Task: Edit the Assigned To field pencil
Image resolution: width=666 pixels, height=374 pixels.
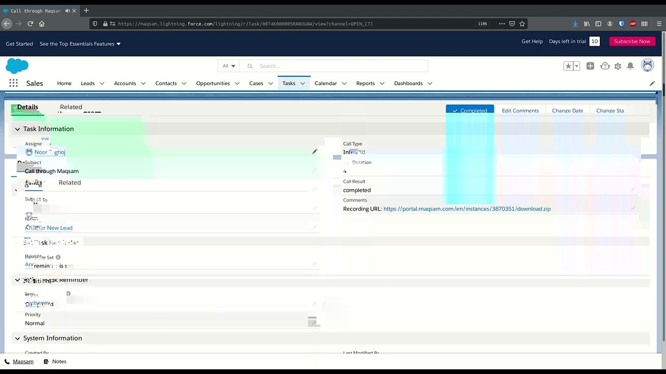Action: tap(314, 151)
